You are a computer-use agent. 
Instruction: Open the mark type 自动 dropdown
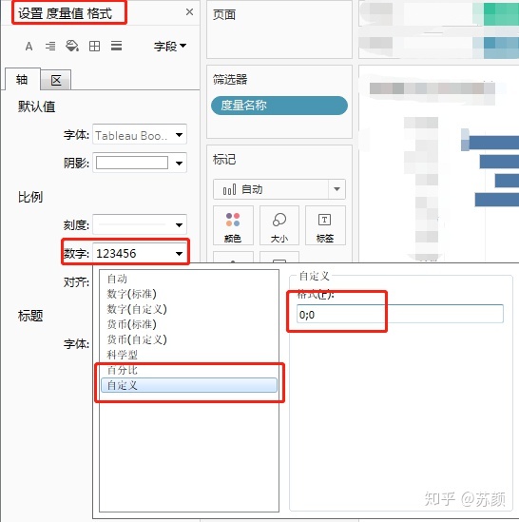[x=279, y=189]
